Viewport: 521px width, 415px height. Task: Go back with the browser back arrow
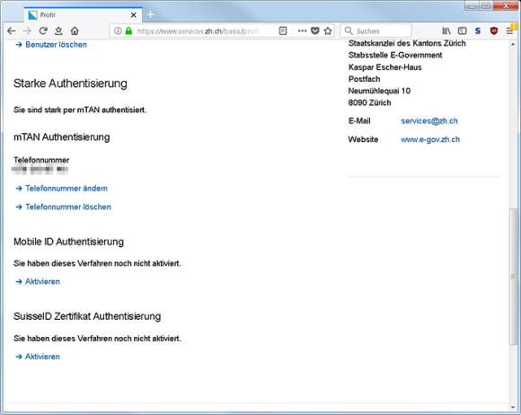(12, 31)
